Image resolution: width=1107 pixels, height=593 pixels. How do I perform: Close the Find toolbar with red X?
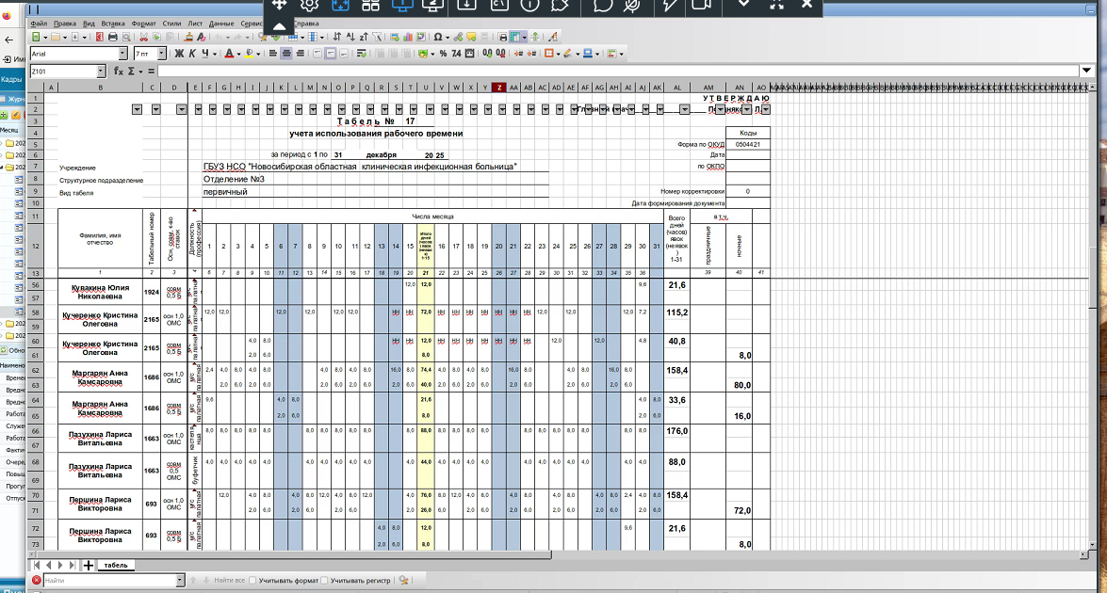[x=37, y=581]
